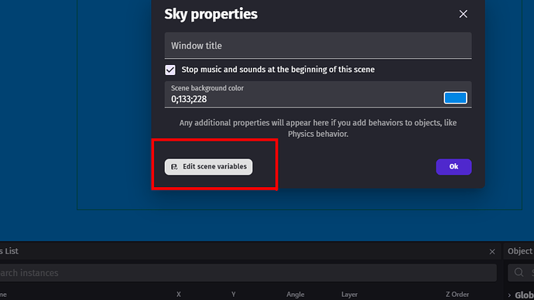The image size is (534, 300).
Task: Open Edit scene variables
Action: pos(208,167)
